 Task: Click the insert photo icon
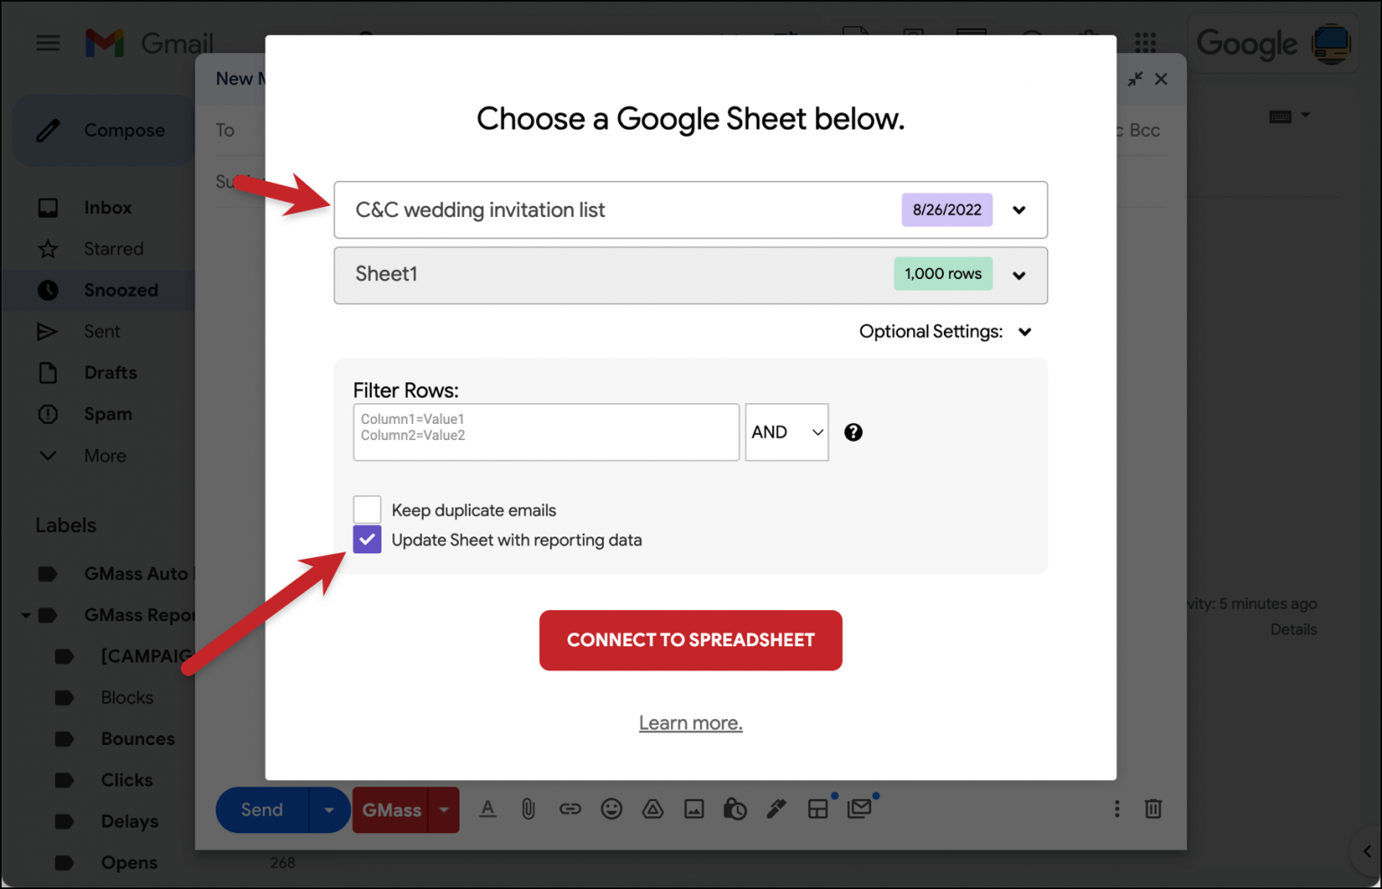(x=694, y=809)
